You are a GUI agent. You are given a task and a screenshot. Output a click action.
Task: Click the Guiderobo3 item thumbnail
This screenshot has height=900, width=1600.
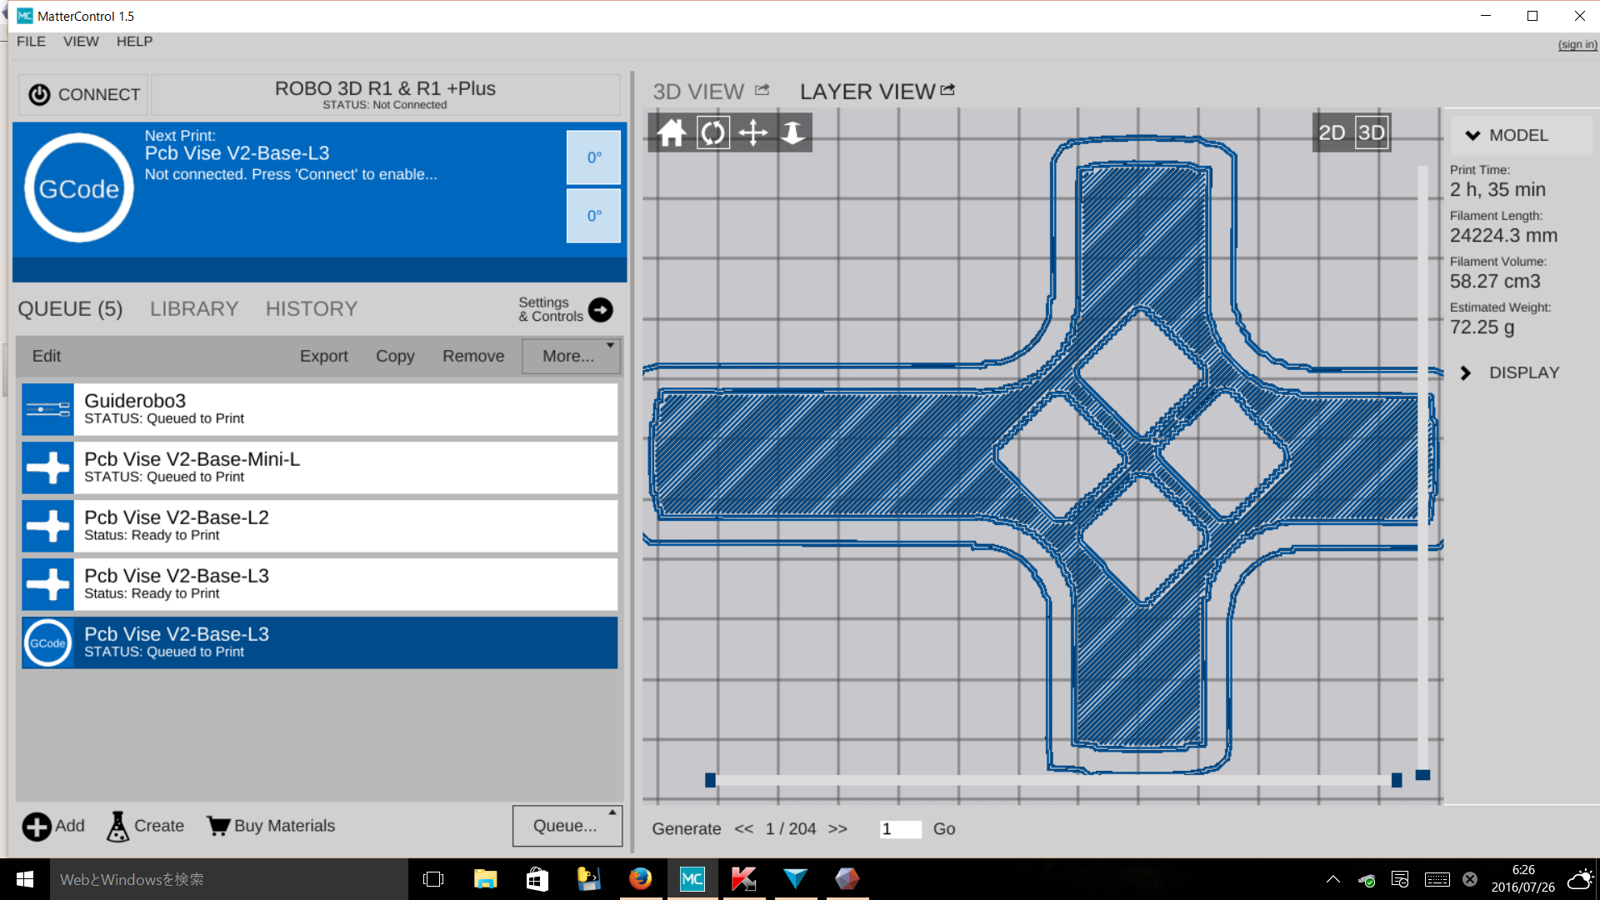pos(47,409)
